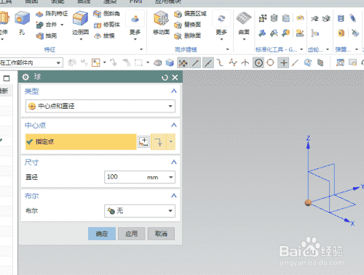Switch to the 应用模块 ribbon tab
Image resolution: width=364 pixels, height=275 pixels.
(168, 1)
